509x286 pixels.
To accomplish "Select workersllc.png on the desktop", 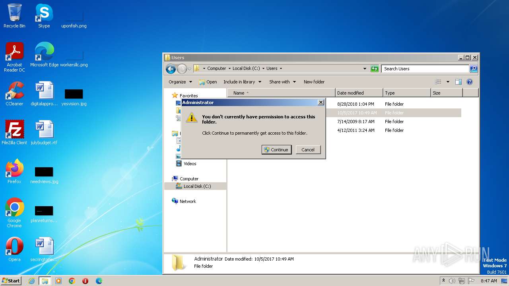I will coord(74,58).
